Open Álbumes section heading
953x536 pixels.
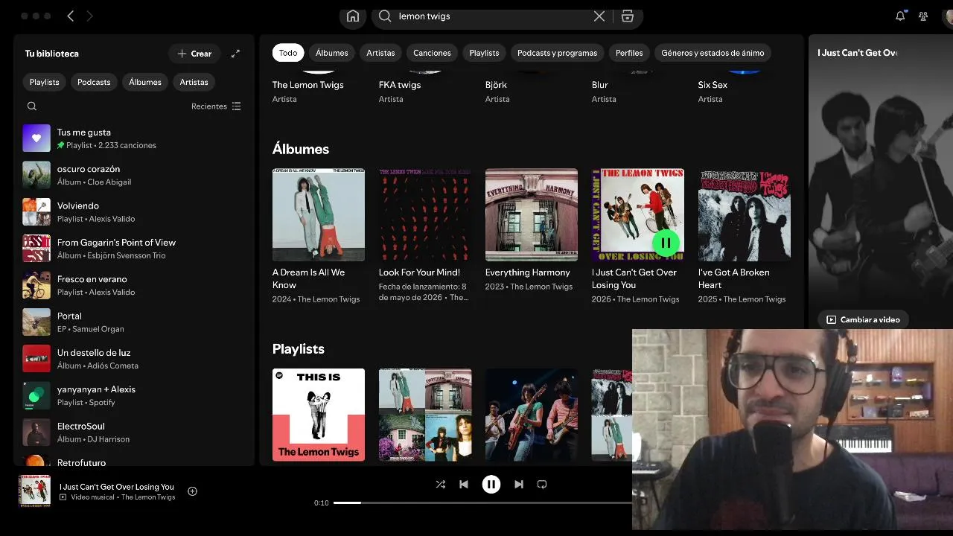pyautogui.click(x=301, y=149)
